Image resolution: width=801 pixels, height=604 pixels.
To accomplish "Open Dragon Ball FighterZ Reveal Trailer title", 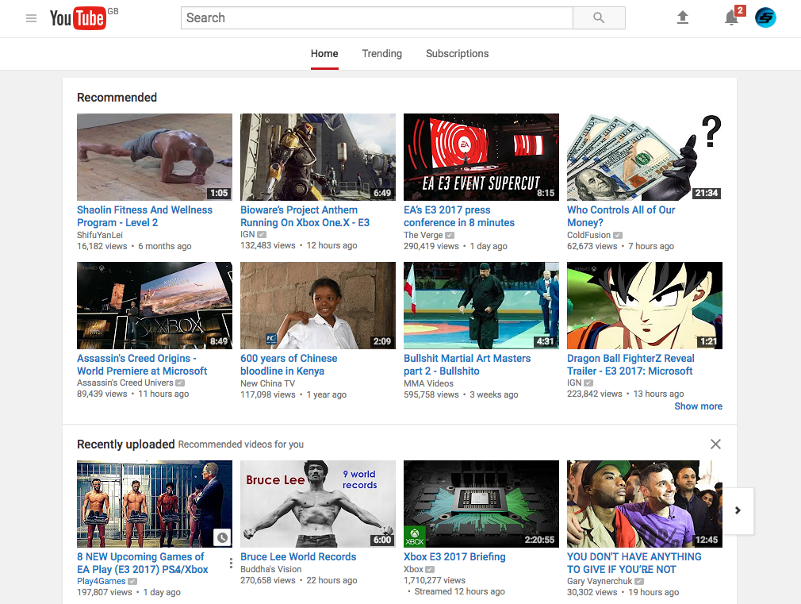I will point(631,364).
